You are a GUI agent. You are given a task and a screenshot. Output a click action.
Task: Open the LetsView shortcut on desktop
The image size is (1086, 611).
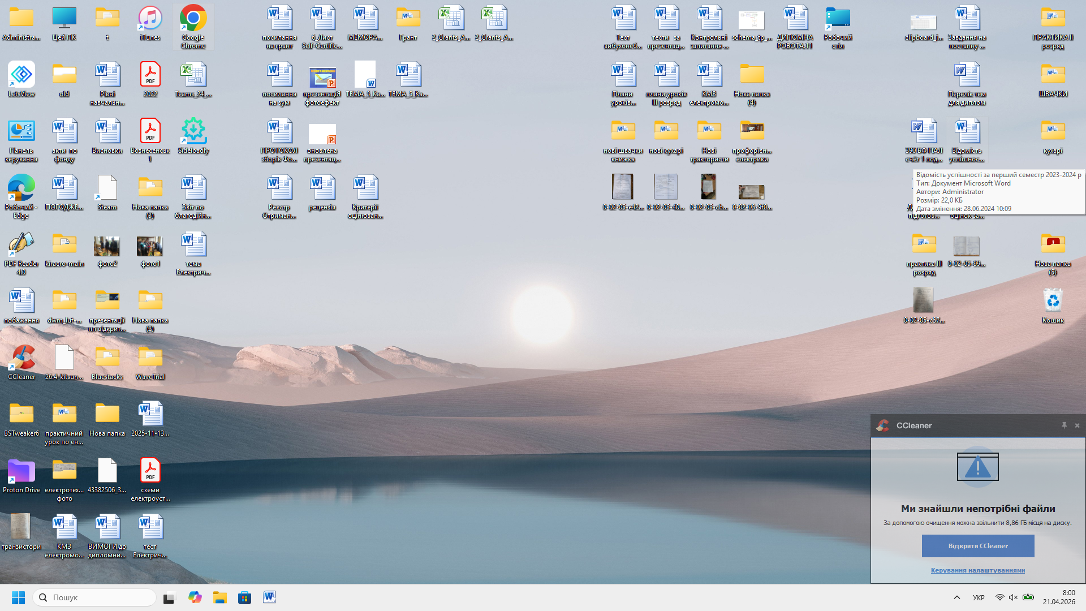pos(21,79)
